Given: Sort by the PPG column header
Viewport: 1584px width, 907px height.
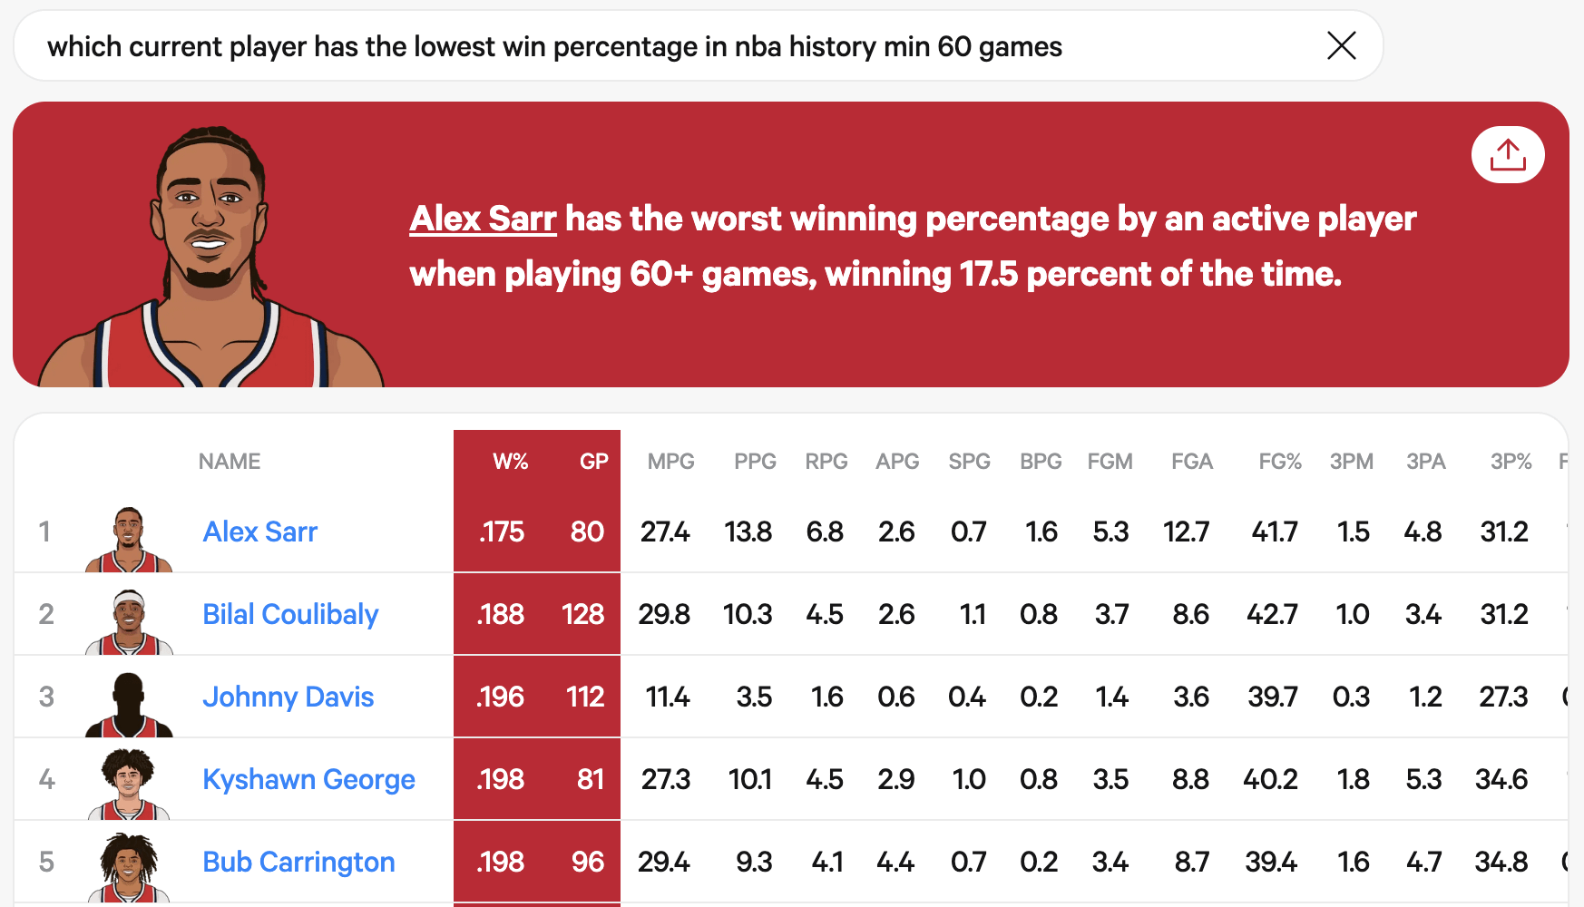Looking at the screenshot, I should (755, 461).
